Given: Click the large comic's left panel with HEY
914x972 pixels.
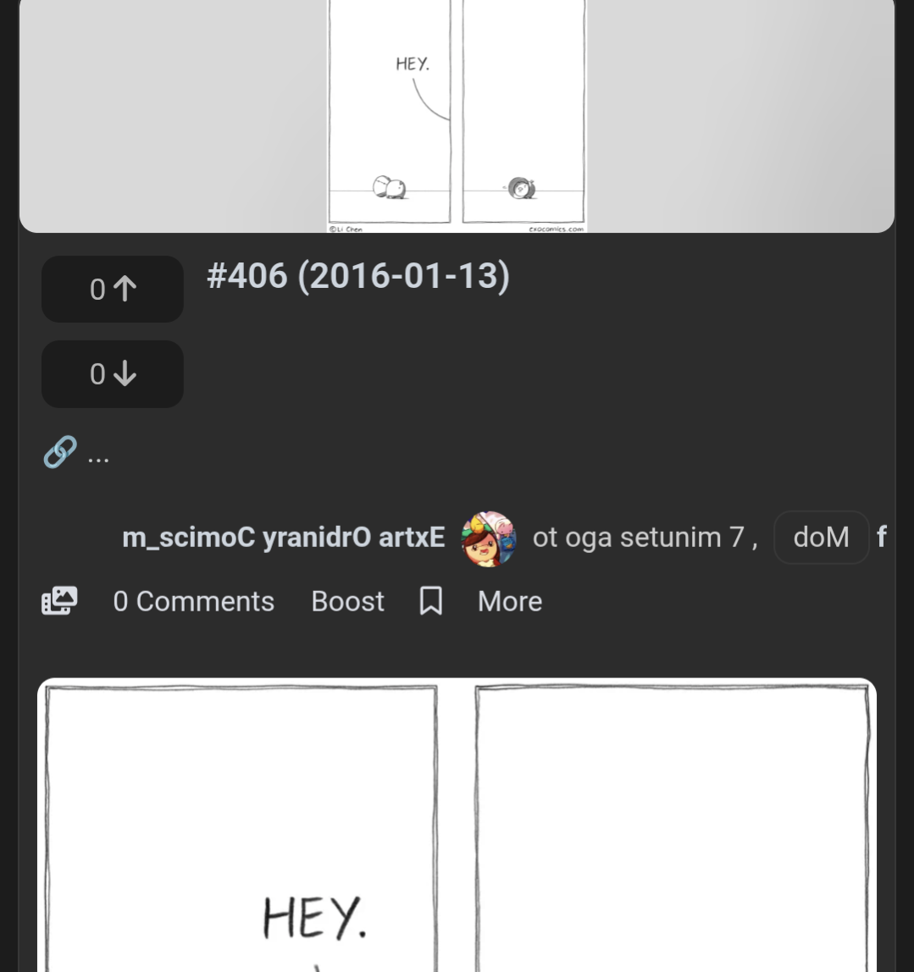Looking at the screenshot, I should point(242,830).
